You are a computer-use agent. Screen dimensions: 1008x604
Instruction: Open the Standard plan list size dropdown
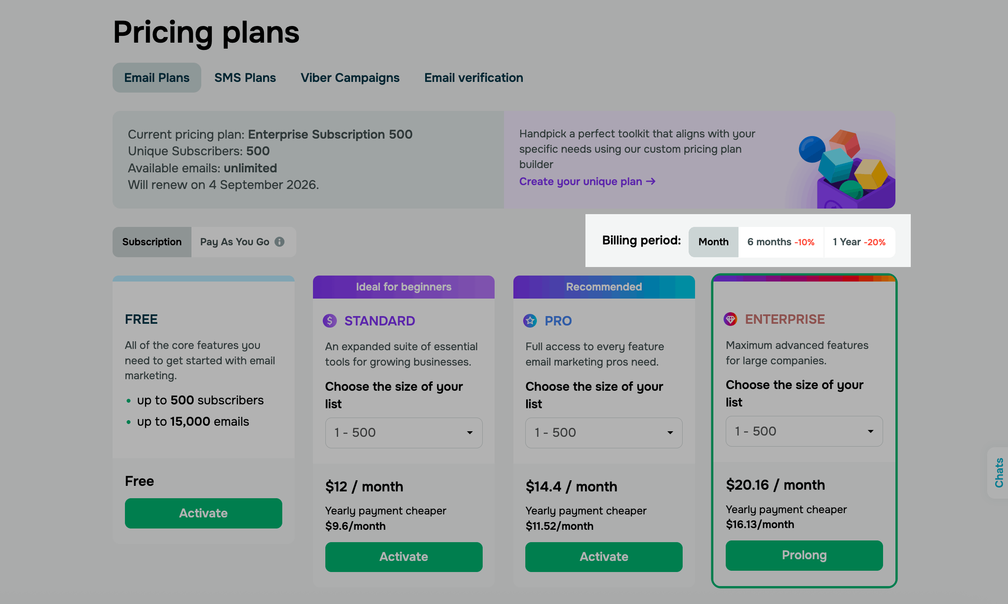[x=403, y=433]
